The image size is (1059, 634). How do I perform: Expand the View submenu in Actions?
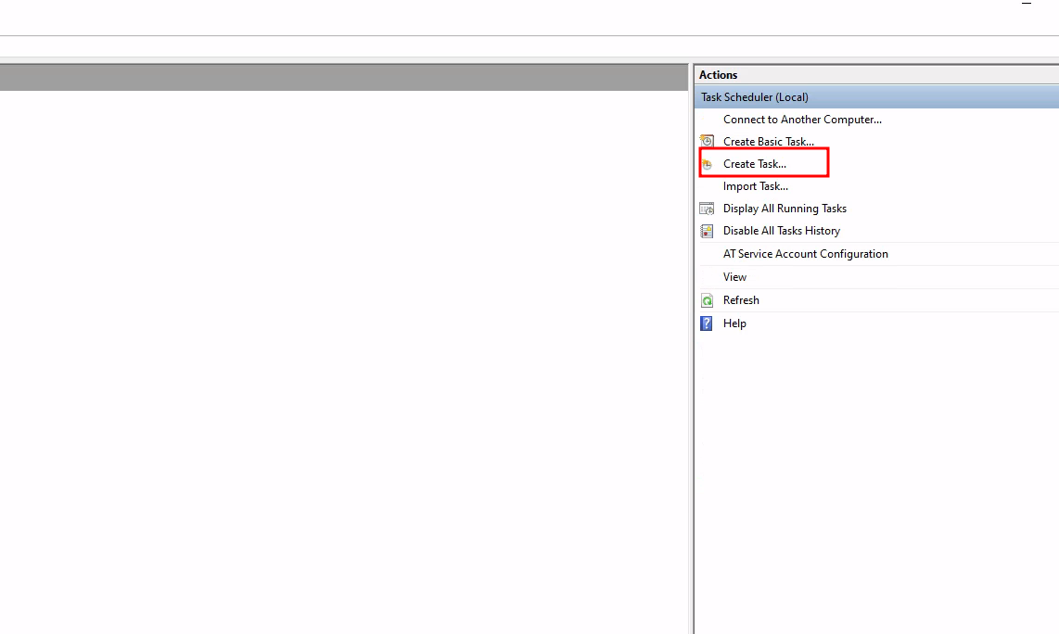734,277
